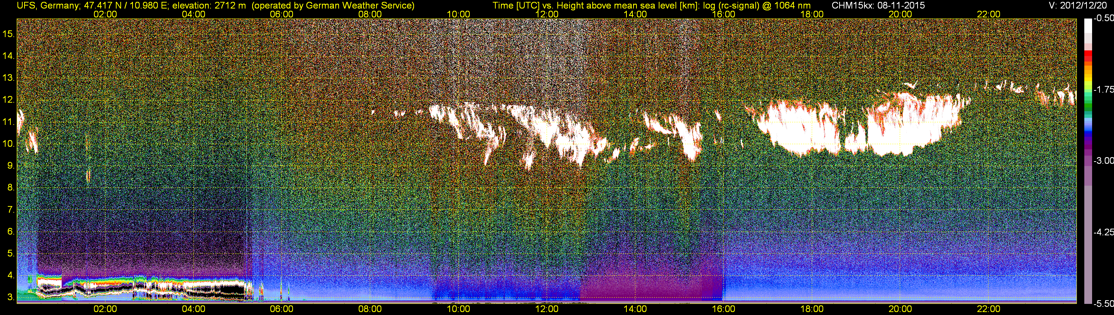Click the "log (rc-signal) @ 1064 nm" label

click(x=756, y=6)
